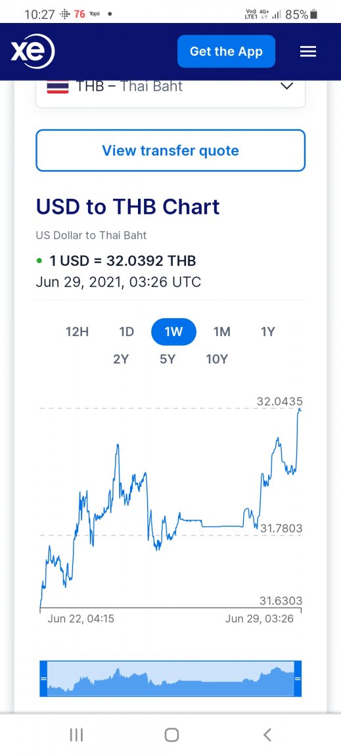
Task: Tap Android home button
Action: click(x=171, y=735)
